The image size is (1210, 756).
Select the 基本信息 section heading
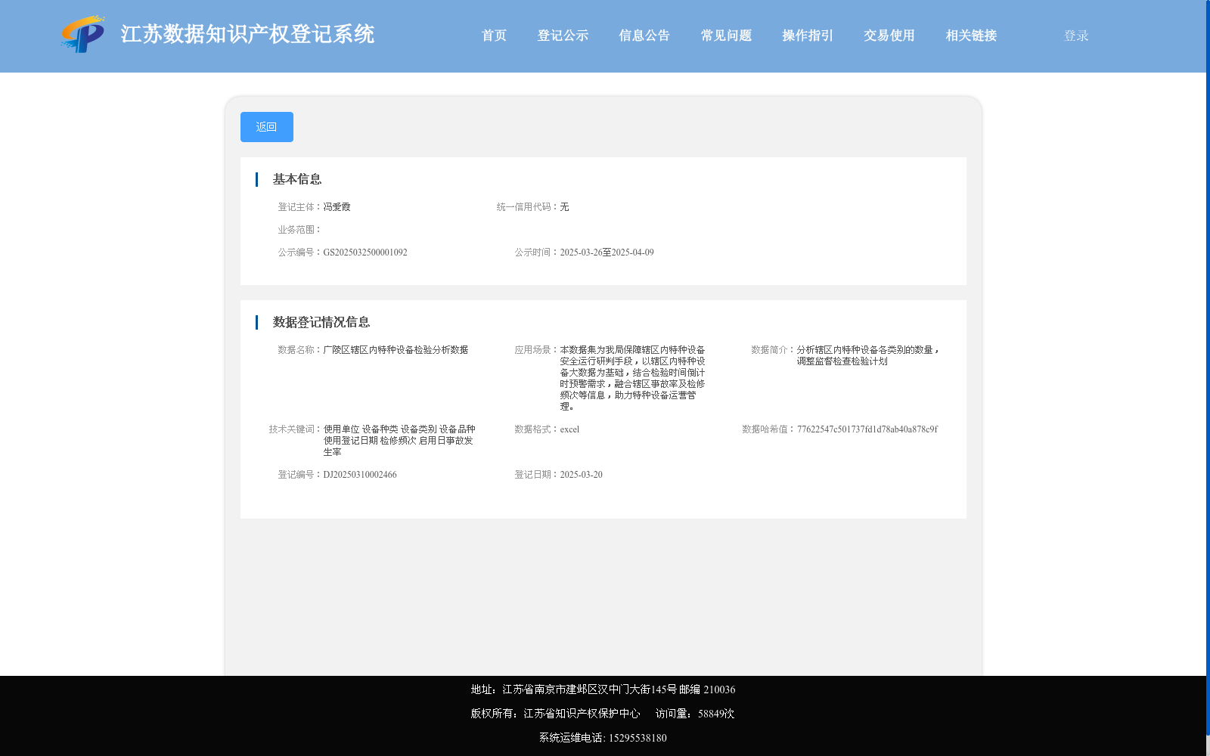tap(297, 179)
